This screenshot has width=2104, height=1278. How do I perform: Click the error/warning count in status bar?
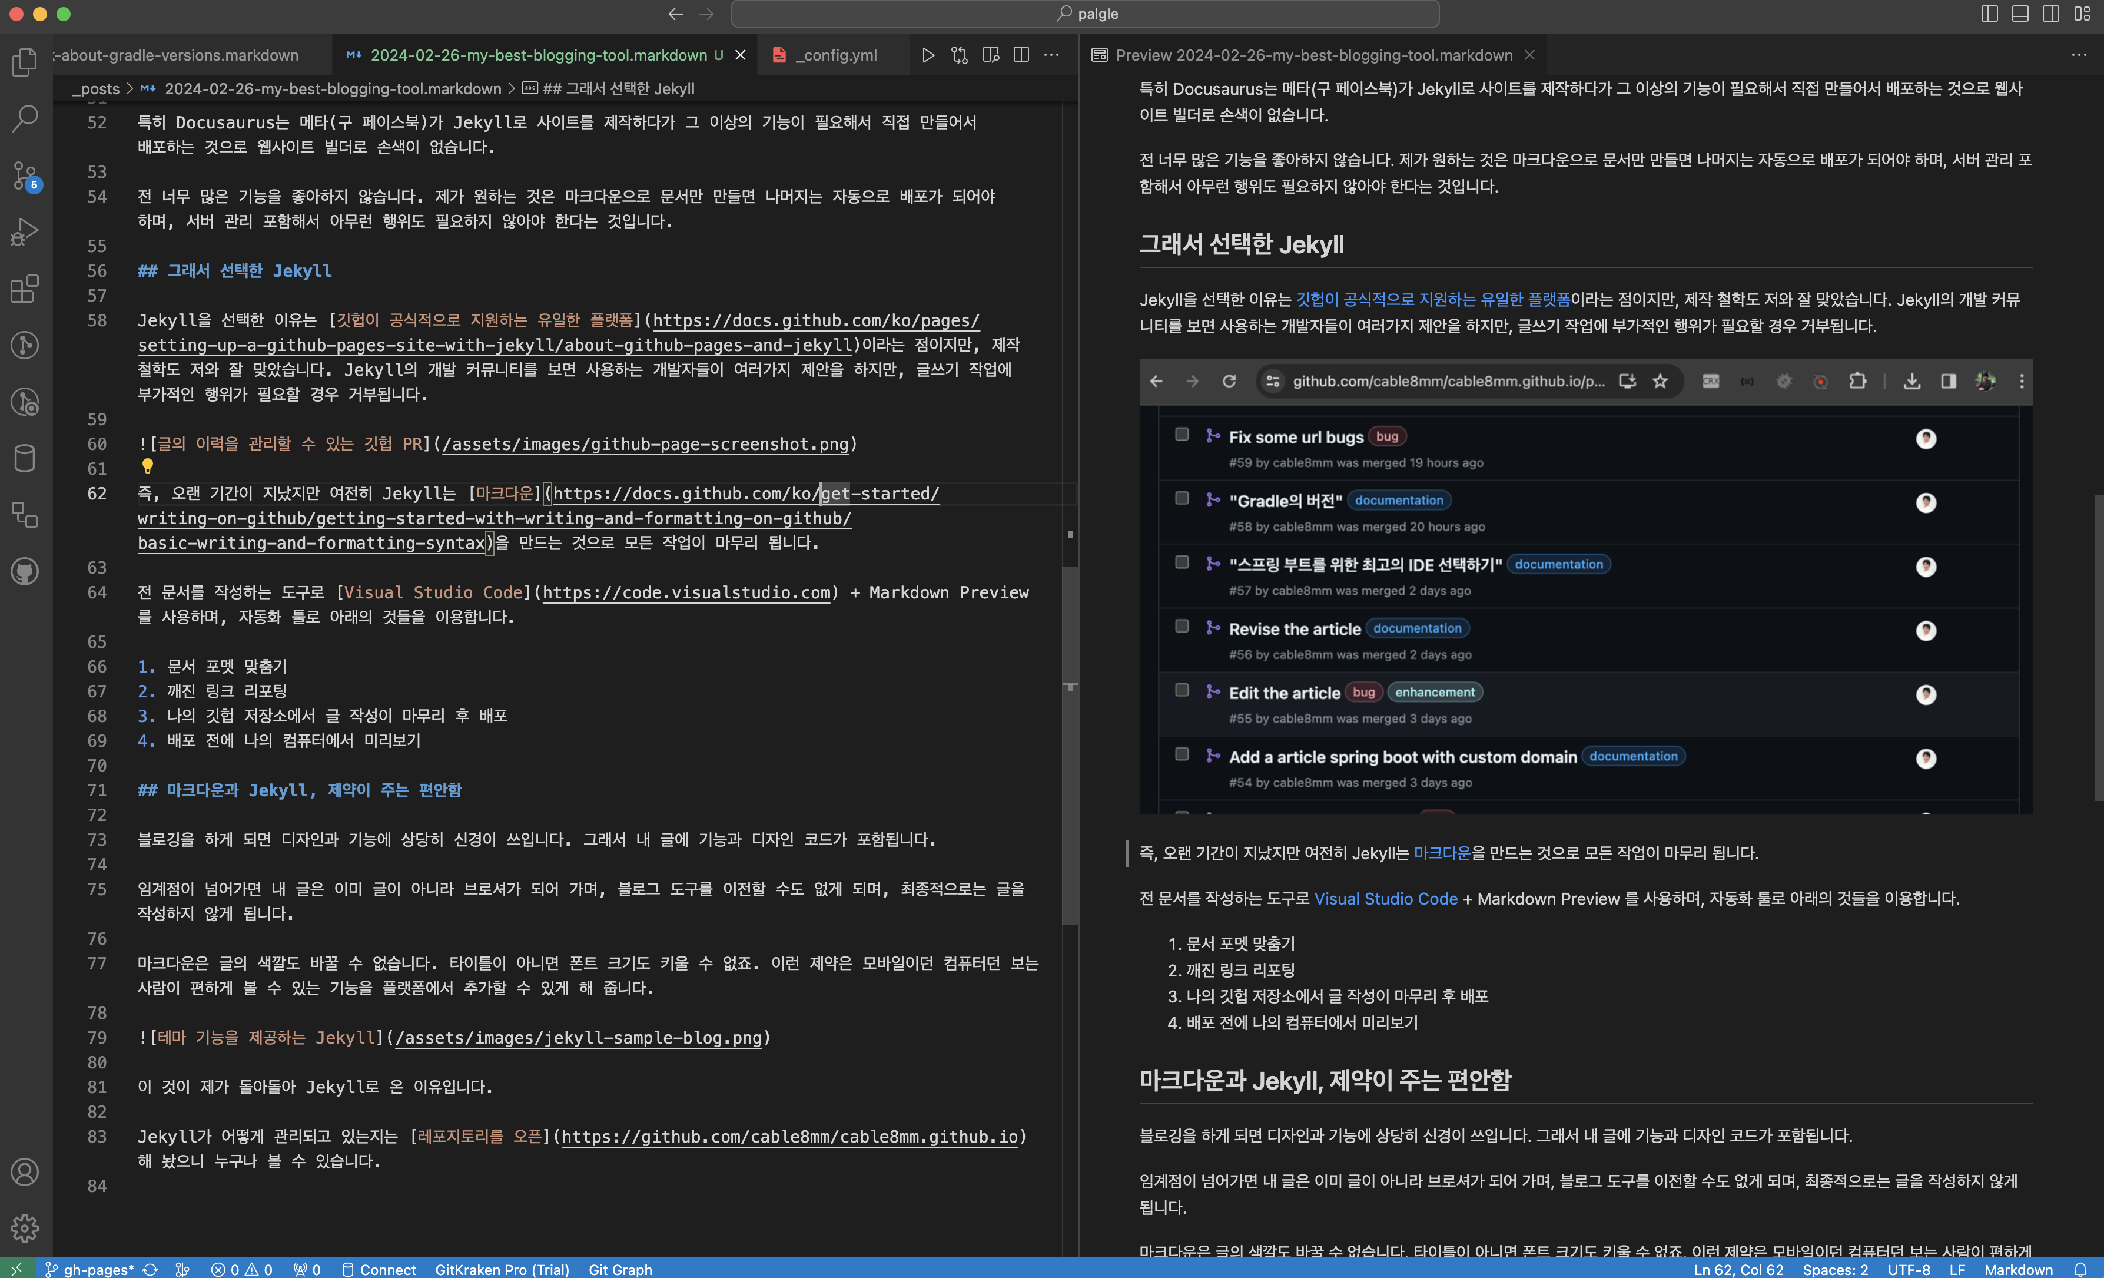233,1269
